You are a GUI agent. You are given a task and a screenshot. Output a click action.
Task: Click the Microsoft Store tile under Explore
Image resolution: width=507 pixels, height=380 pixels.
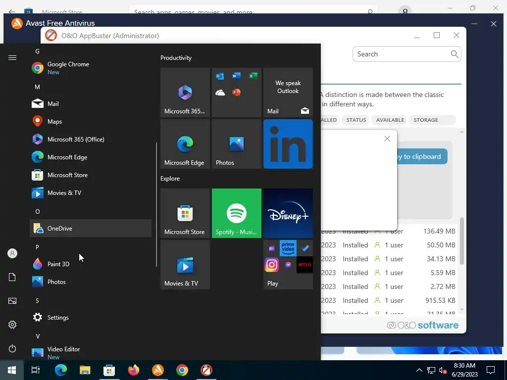point(185,213)
